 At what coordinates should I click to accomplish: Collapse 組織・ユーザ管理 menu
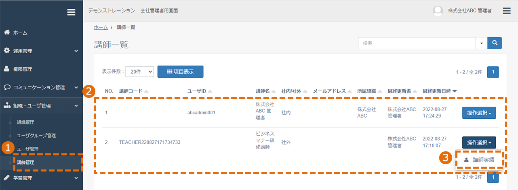pos(41,106)
